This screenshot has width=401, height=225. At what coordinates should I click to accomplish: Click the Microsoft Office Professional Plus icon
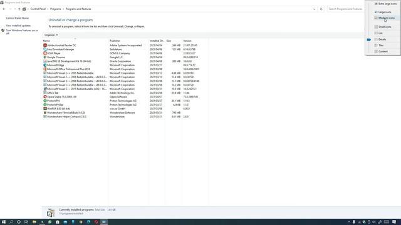45,69
